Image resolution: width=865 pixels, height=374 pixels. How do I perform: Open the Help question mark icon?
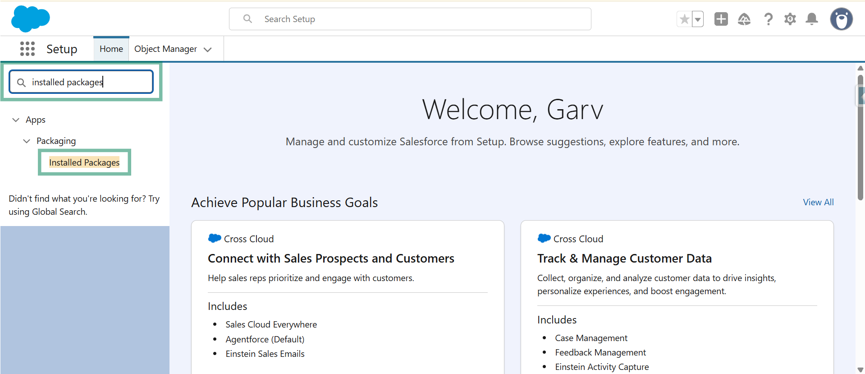pyautogui.click(x=768, y=19)
